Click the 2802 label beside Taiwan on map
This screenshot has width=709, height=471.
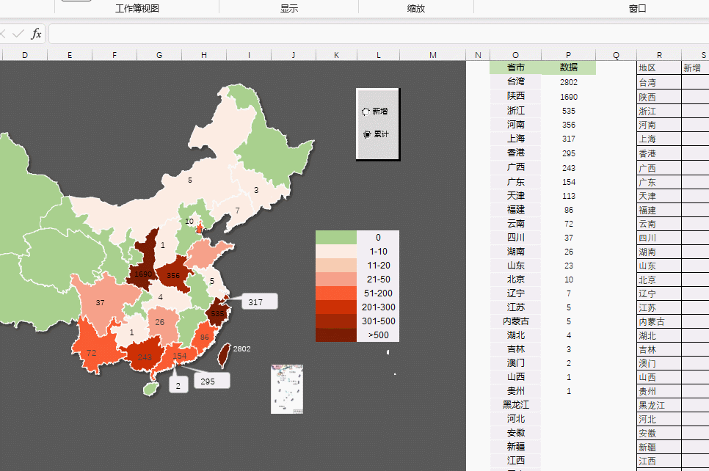tap(241, 349)
